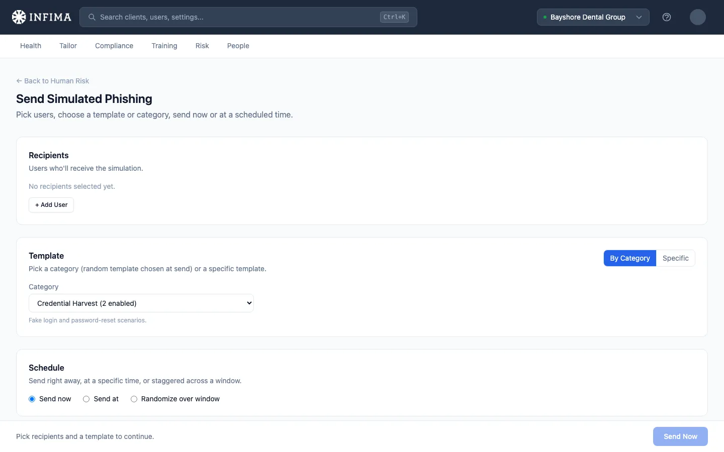The width and height of the screenshot is (724, 452).
Task: Click the Ctrl+K shortcut badge
Action: 394,17
